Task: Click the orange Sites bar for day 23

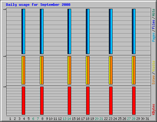Action: pos(111,70)
